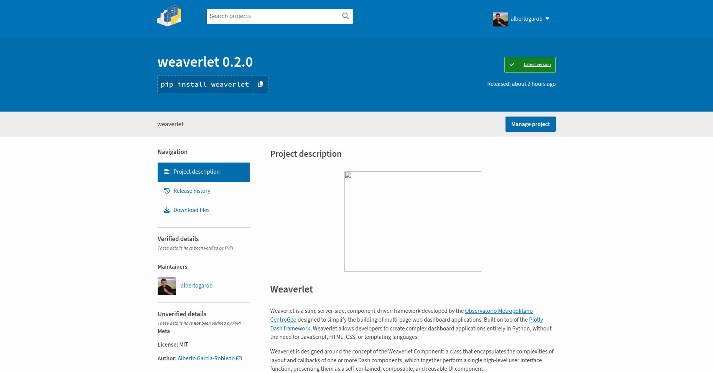Click the author email envelope icon

point(239,358)
